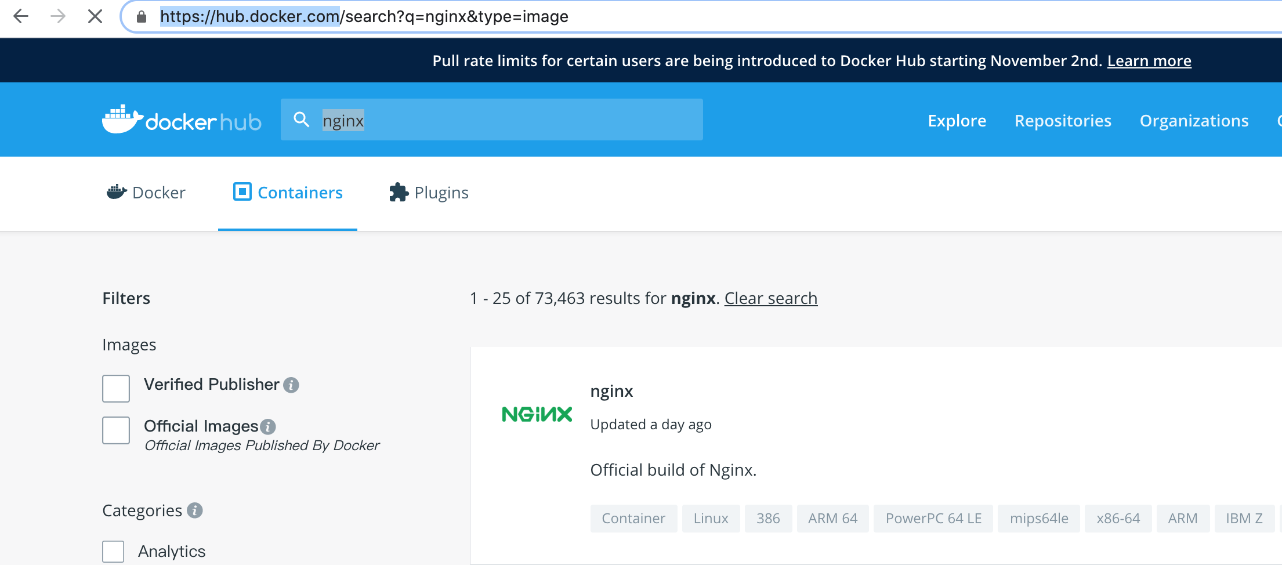1282x565 pixels.
Task: Show info tooltip for Verified Publisher
Action: pos(291,385)
